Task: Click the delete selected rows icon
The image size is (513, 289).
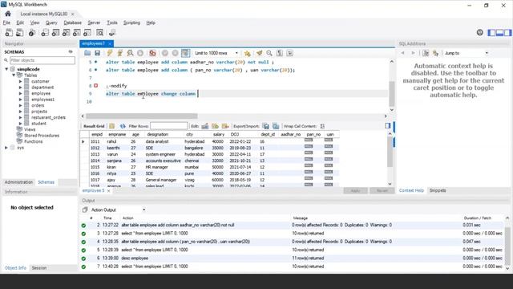Action: click(225, 126)
